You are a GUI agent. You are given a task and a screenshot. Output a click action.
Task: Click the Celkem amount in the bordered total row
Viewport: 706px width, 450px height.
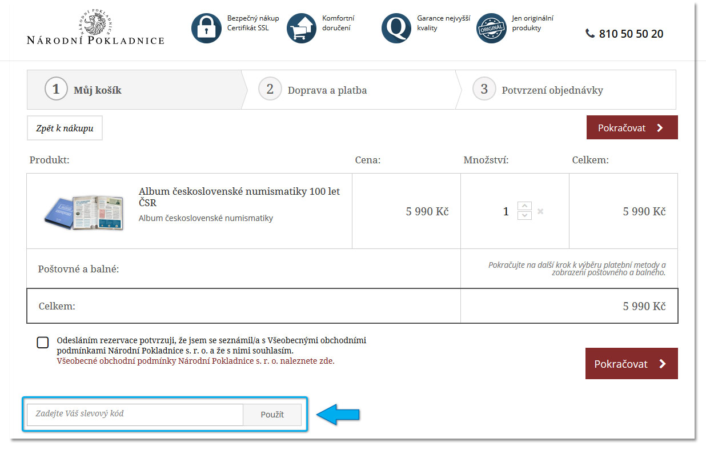tap(644, 306)
